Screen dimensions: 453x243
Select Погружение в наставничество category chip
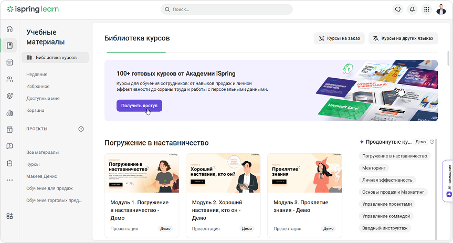click(x=395, y=156)
